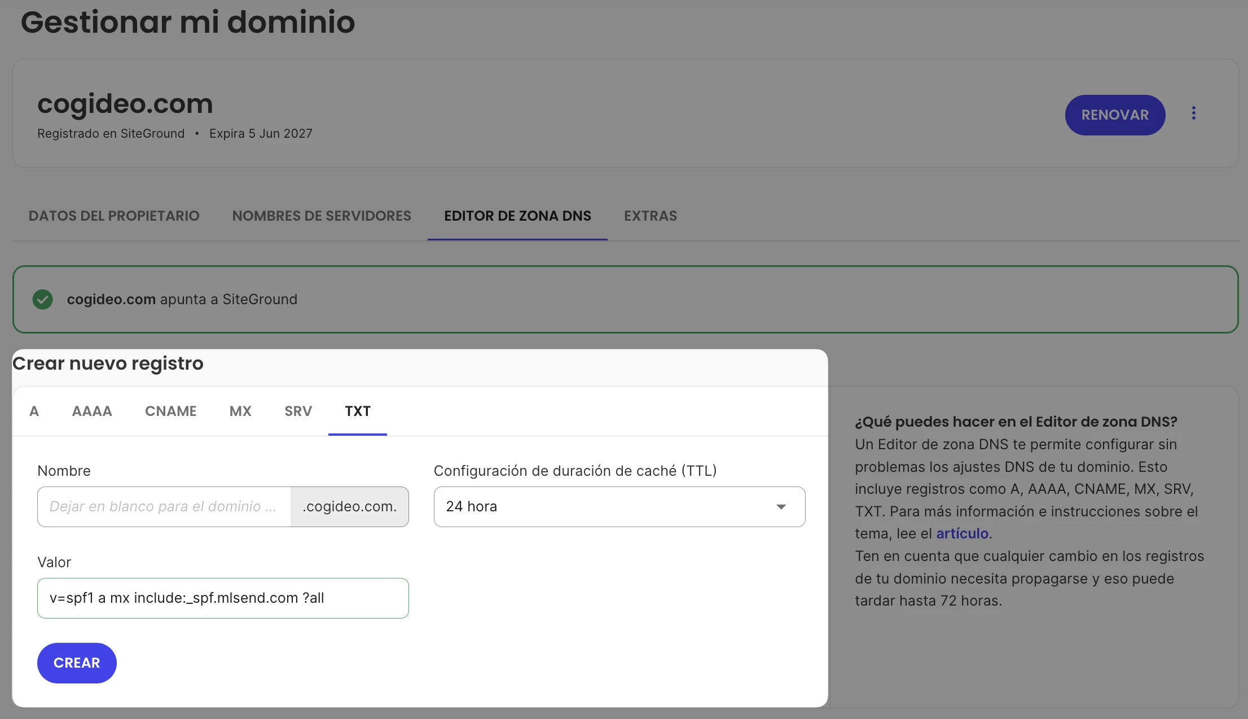Click the cogideo.com domain title
1248x719 pixels.
(125, 104)
